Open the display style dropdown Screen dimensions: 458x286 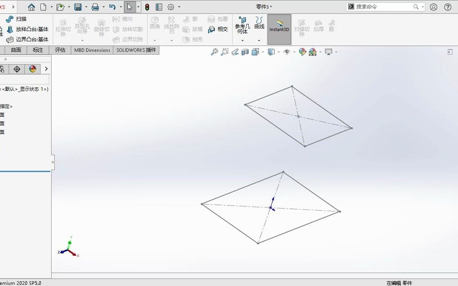[279, 51]
